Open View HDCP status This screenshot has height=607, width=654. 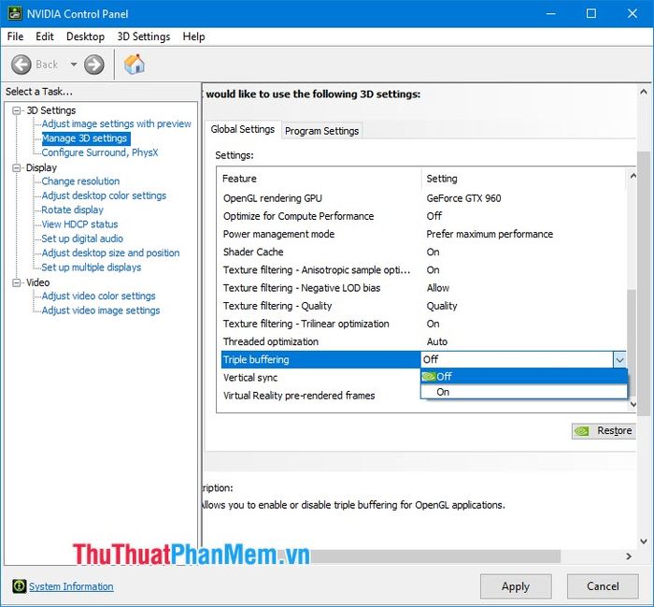point(79,224)
